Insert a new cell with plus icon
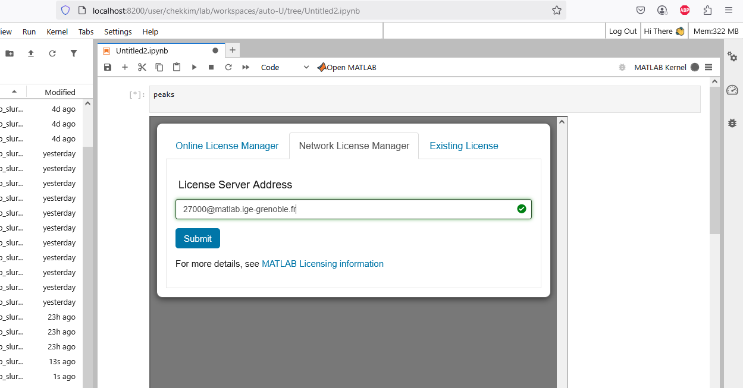The image size is (743, 388). click(x=125, y=67)
